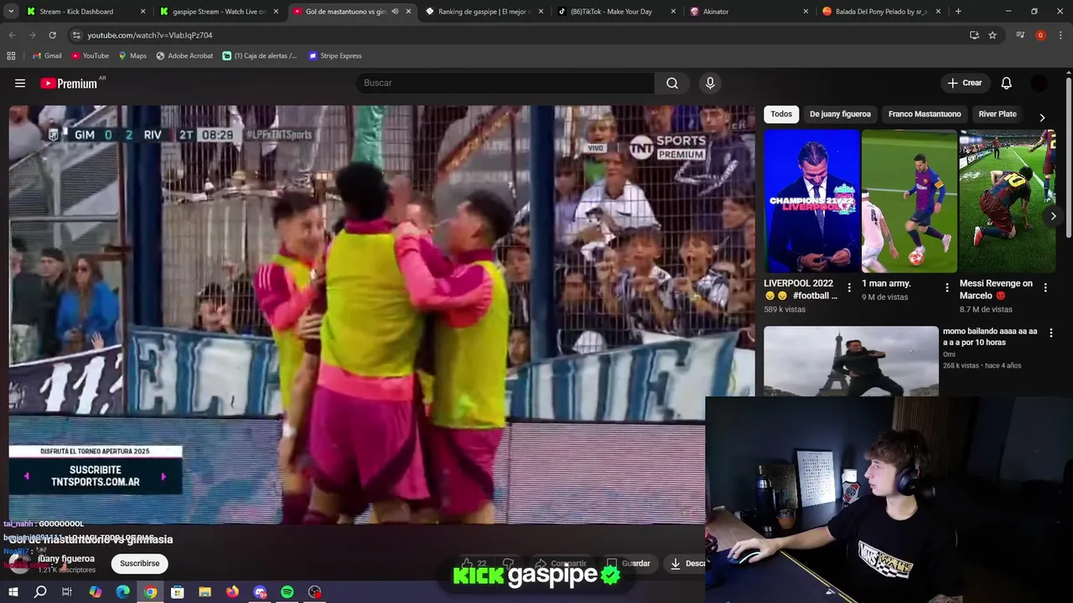Open YouTube notifications bell
This screenshot has width=1073, height=603.
tap(1007, 83)
